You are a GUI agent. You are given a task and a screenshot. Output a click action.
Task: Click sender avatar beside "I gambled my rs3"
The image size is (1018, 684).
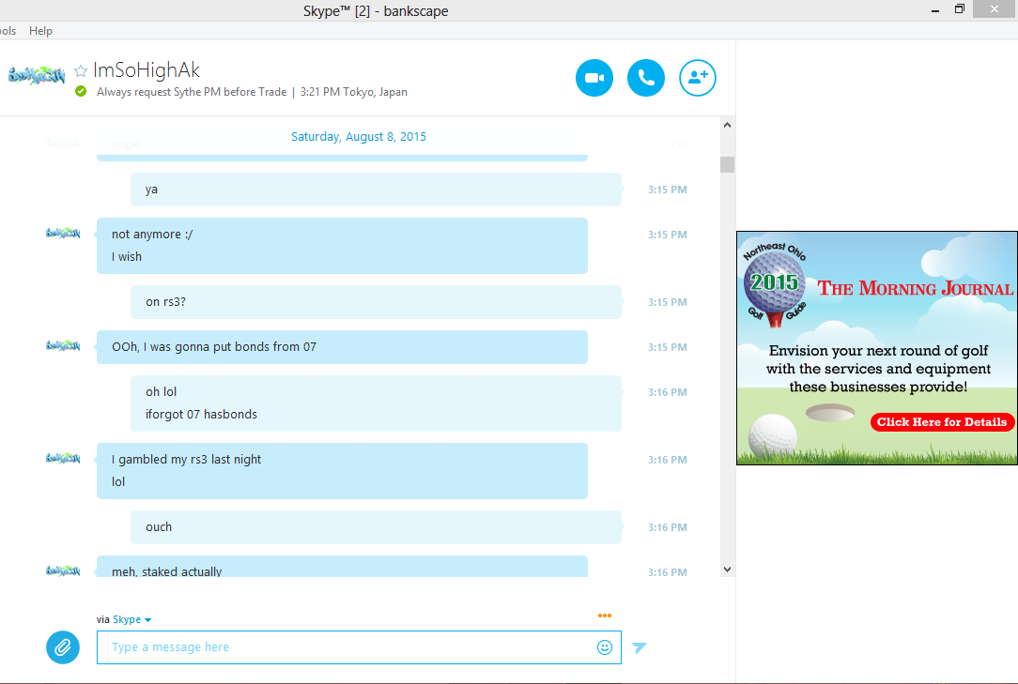(63, 458)
